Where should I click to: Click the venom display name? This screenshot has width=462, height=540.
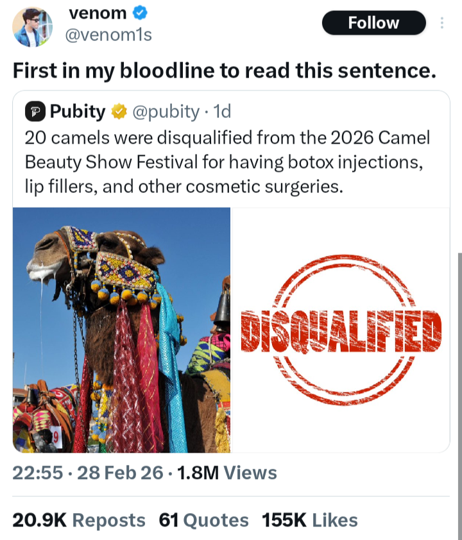tap(96, 13)
